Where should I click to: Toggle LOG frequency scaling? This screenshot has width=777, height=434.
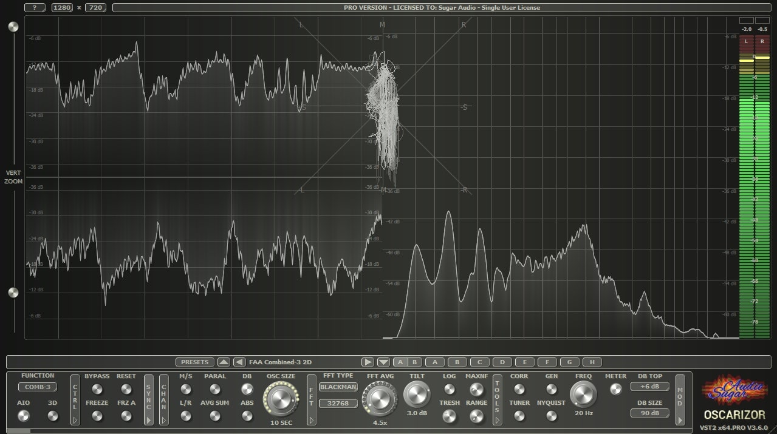[449, 390]
